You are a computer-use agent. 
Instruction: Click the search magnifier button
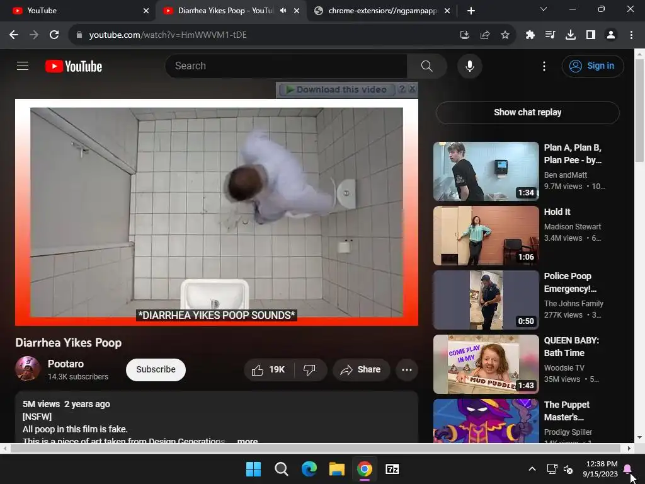point(426,66)
